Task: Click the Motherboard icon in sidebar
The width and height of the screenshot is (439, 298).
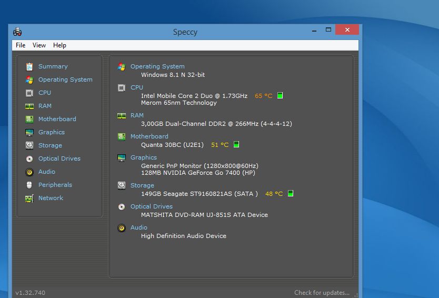Action: pos(29,120)
